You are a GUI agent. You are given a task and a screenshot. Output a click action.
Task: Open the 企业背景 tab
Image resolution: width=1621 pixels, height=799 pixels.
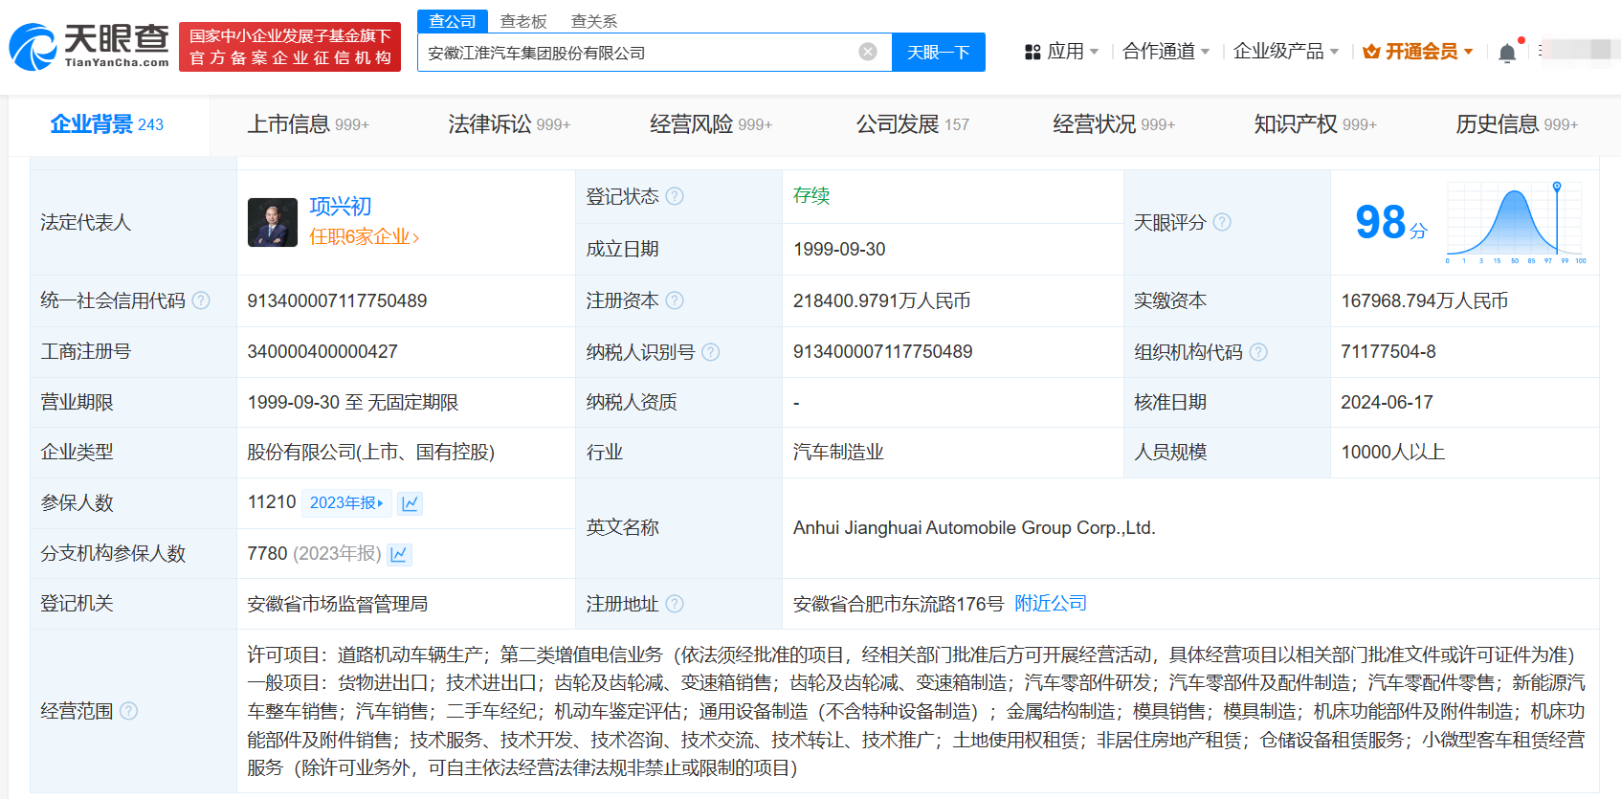[107, 124]
